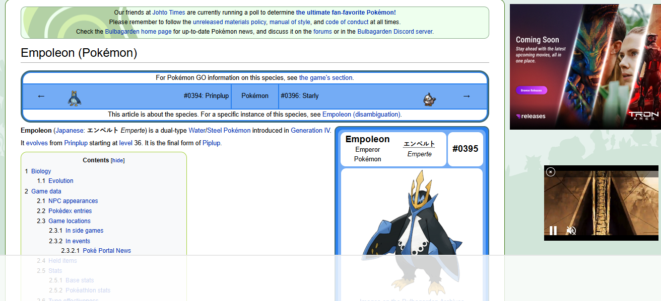Open the evolves link

[37, 143]
